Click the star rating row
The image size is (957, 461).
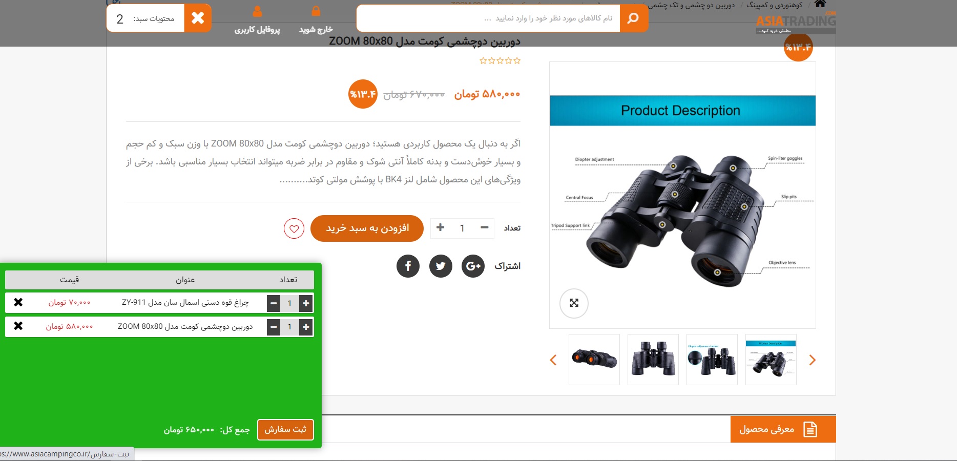[500, 61]
